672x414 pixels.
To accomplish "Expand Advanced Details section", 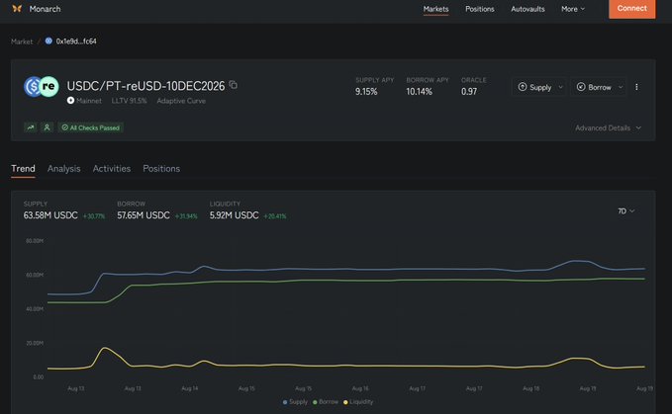I will (x=608, y=127).
